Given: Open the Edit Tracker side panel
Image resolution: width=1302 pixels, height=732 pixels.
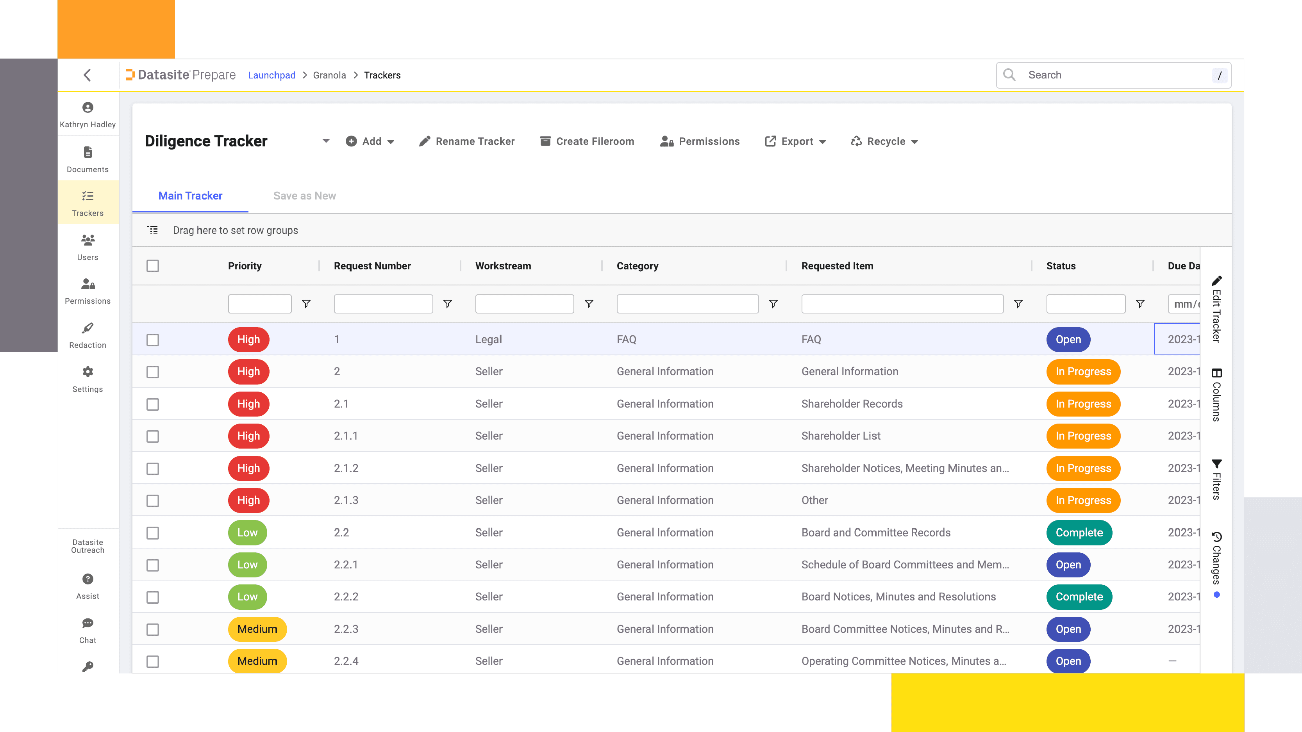Looking at the screenshot, I should (x=1216, y=309).
